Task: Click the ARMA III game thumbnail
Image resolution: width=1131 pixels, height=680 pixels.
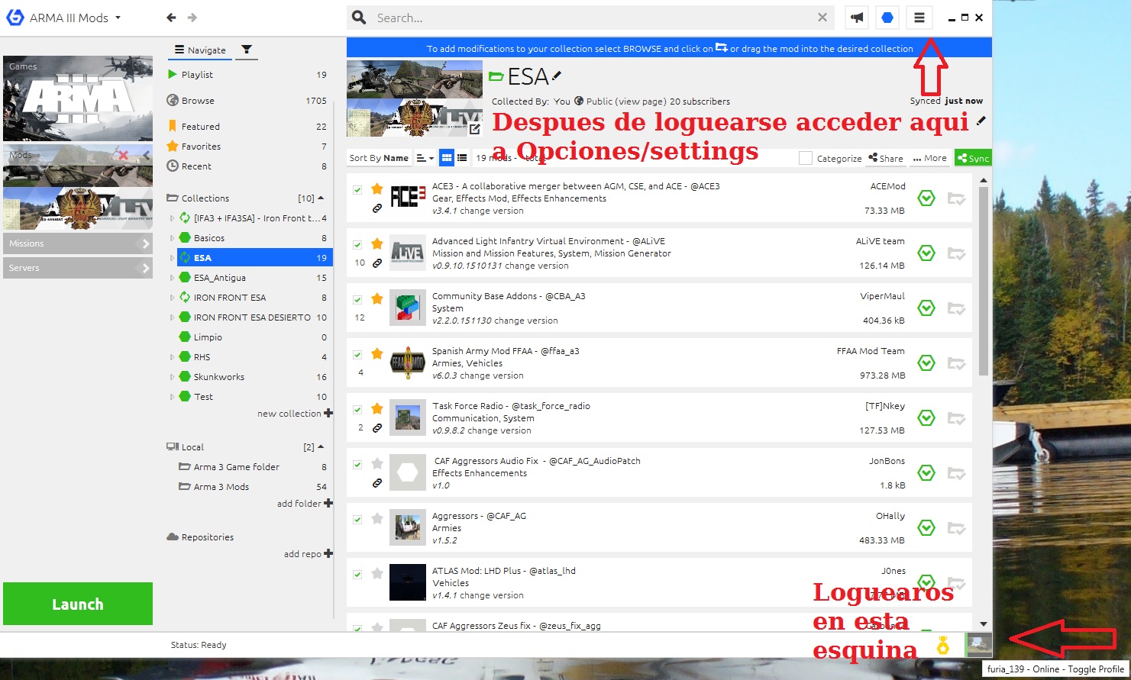Action: (x=78, y=98)
